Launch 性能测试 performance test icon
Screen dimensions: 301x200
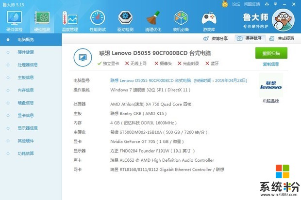[x=98, y=21]
